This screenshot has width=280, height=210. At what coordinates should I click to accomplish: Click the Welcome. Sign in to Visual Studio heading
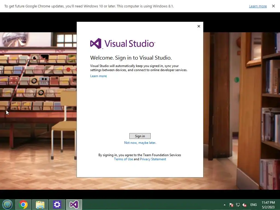131,58
